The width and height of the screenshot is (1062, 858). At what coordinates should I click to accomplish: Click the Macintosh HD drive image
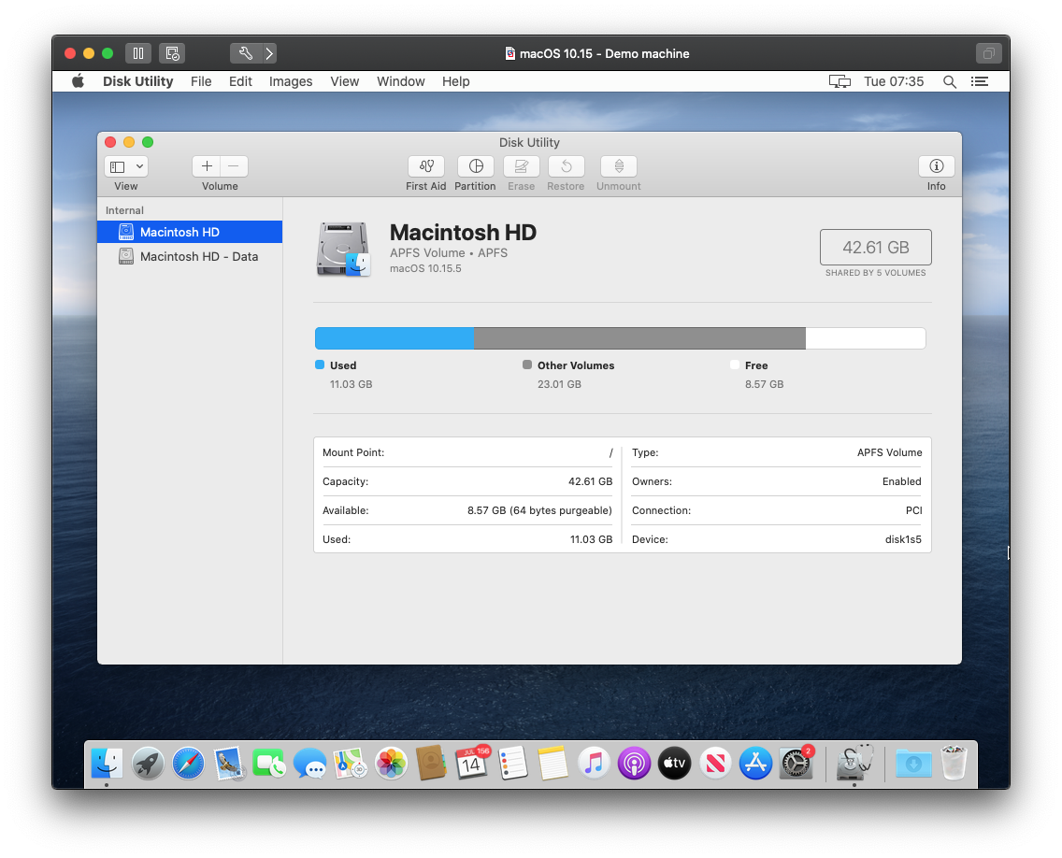coord(343,250)
